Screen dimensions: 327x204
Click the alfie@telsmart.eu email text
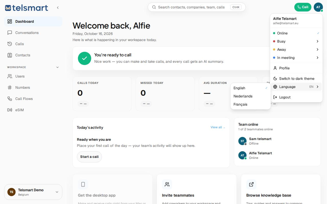(x=286, y=23)
